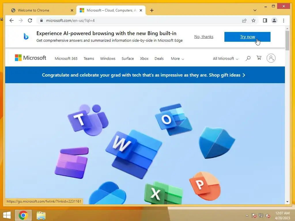Click the Bing logo in banner
Screen dimensions: 295x221
pyautogui.click(x=26, y=37)
